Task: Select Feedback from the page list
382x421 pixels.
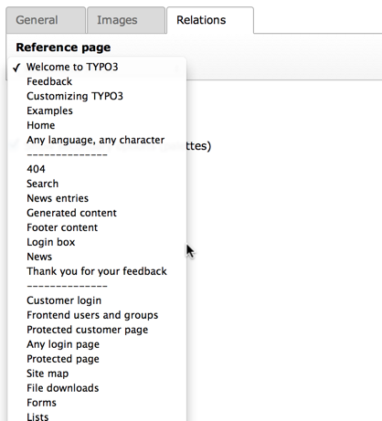Action: [x=97, y=81]
